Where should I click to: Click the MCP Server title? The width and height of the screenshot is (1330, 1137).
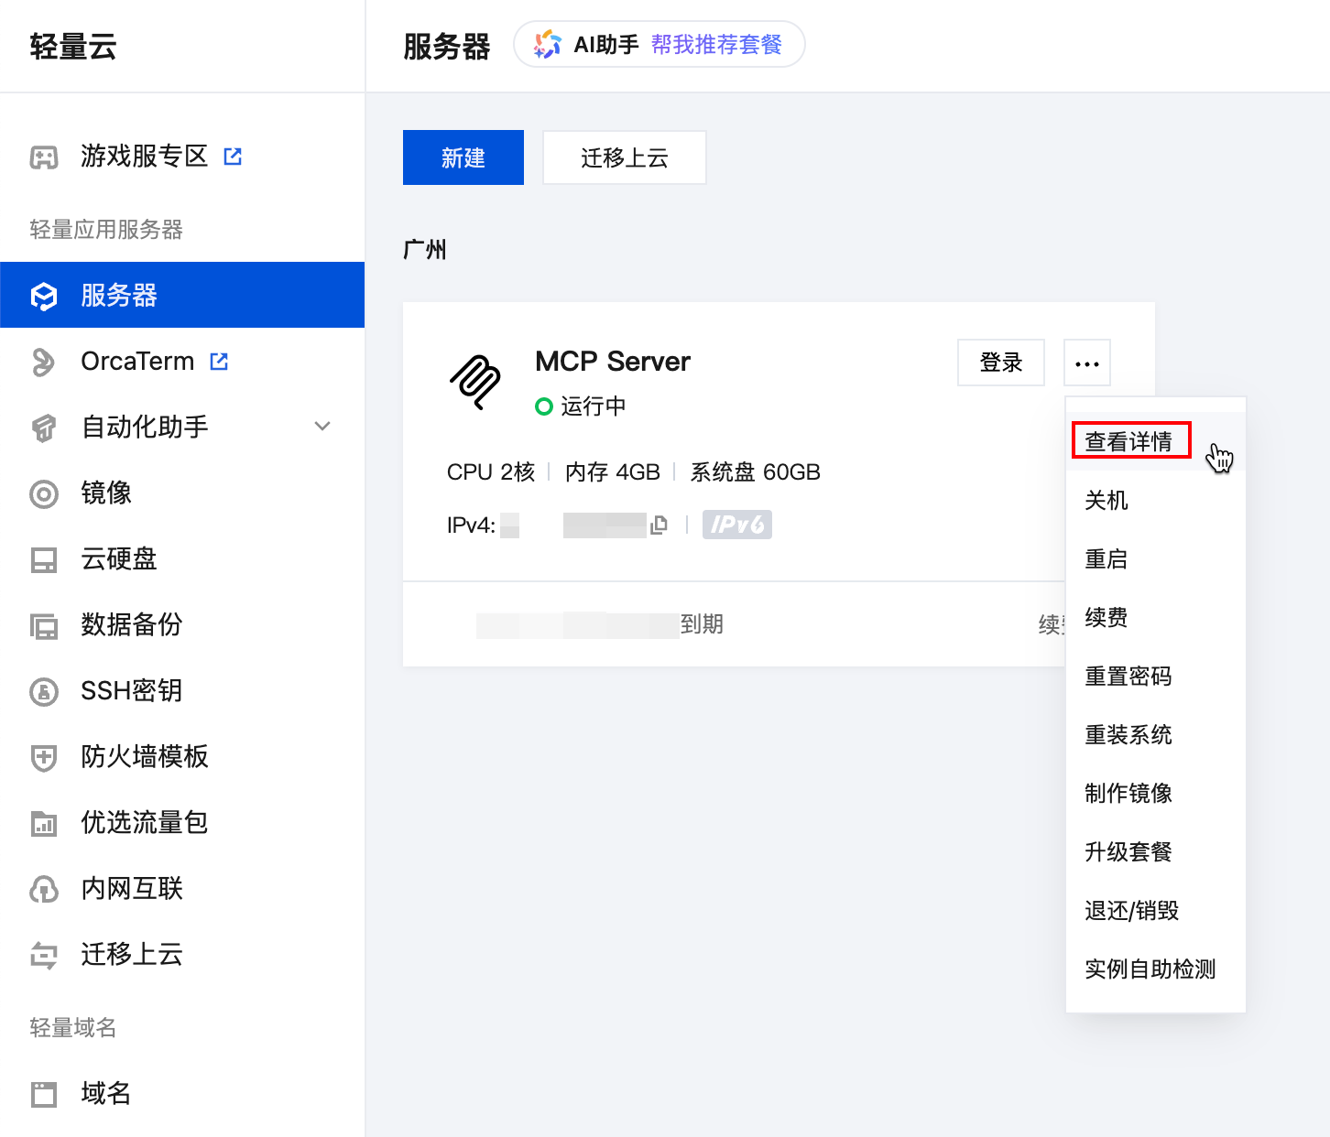pos(613,362)
